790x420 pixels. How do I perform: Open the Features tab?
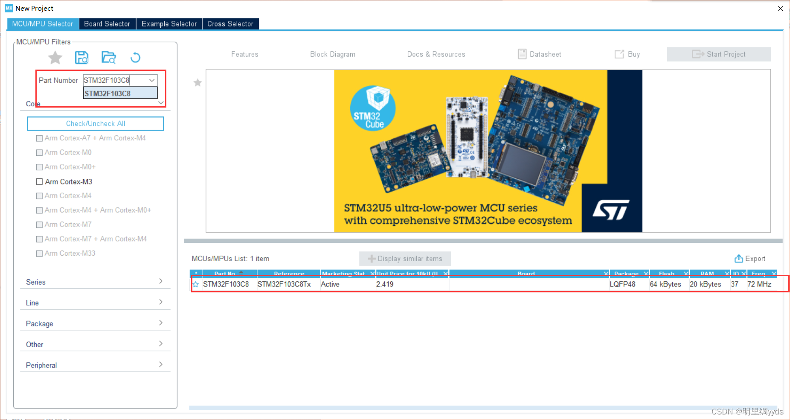[x=245, y=54]
